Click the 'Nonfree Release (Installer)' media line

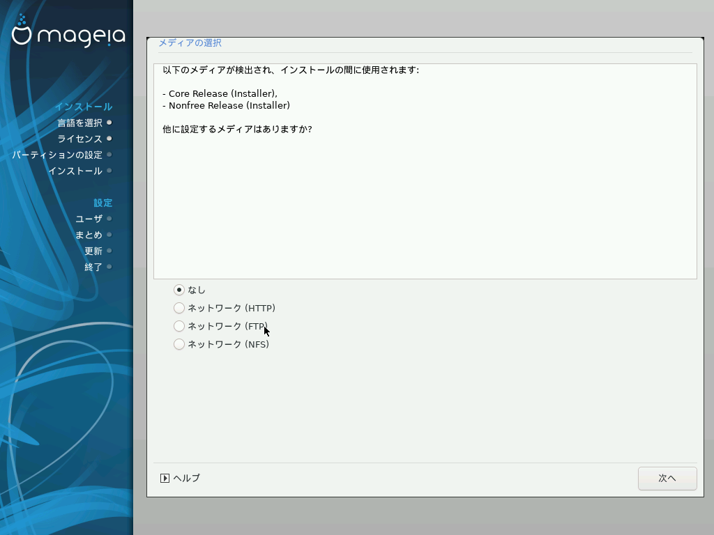pyautogui.click(x=227, y=106)
